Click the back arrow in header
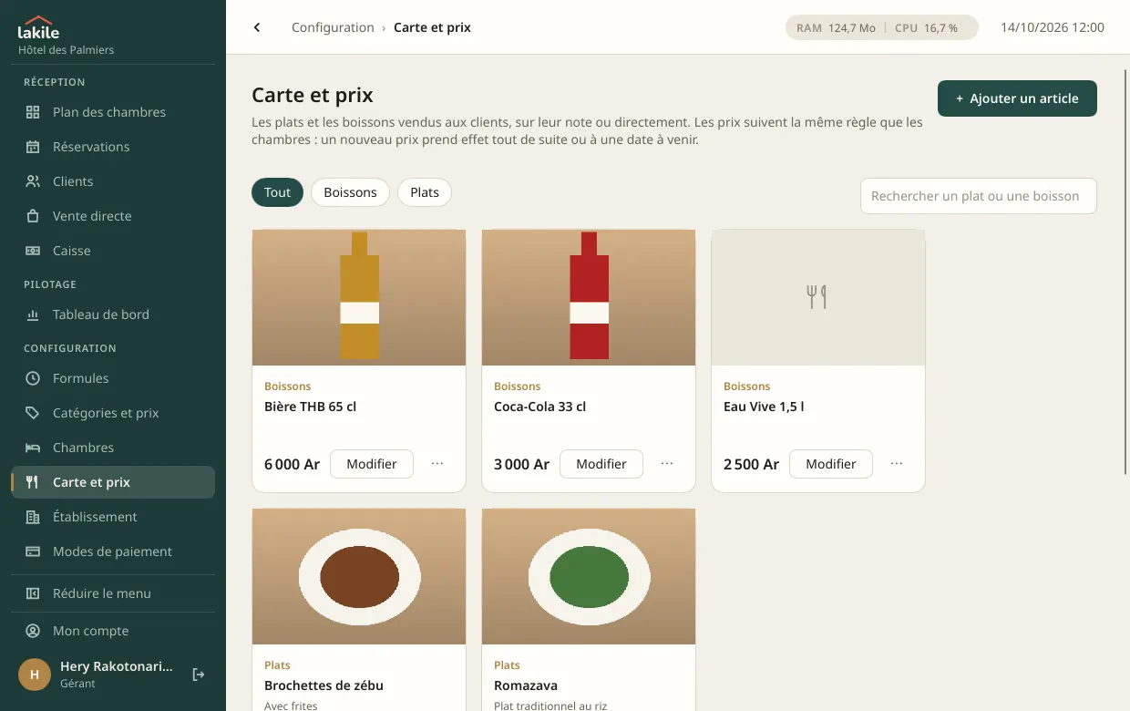The height and width of the screenshot is (711, 1130). click(257, 27)
